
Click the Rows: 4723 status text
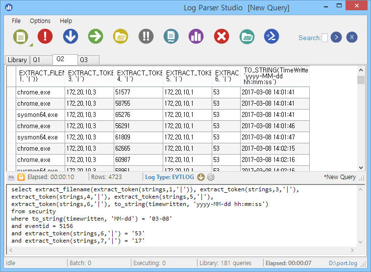point(106,177)
